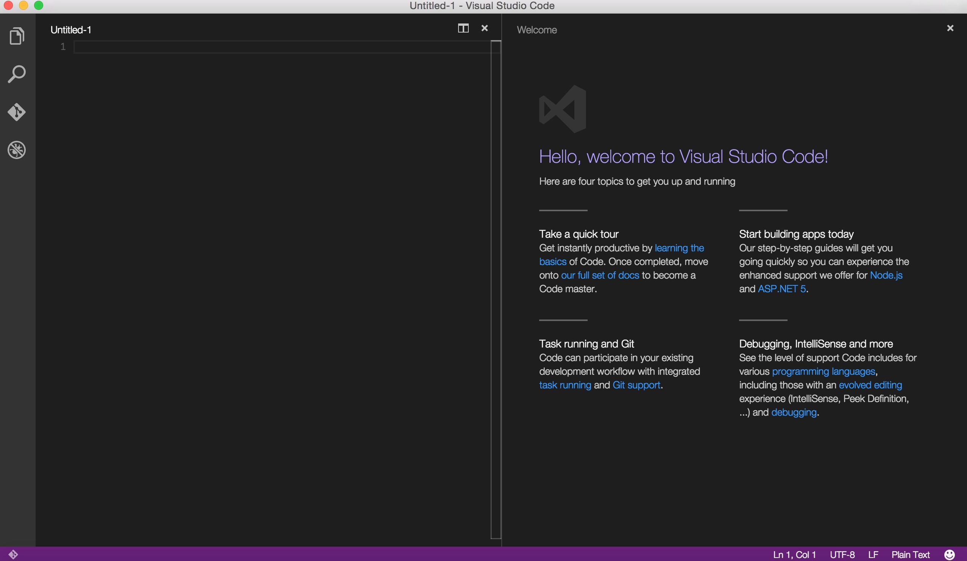967x561 pixels.
Task: Close the Untitled-1 editor
Action: click(485, 28)
